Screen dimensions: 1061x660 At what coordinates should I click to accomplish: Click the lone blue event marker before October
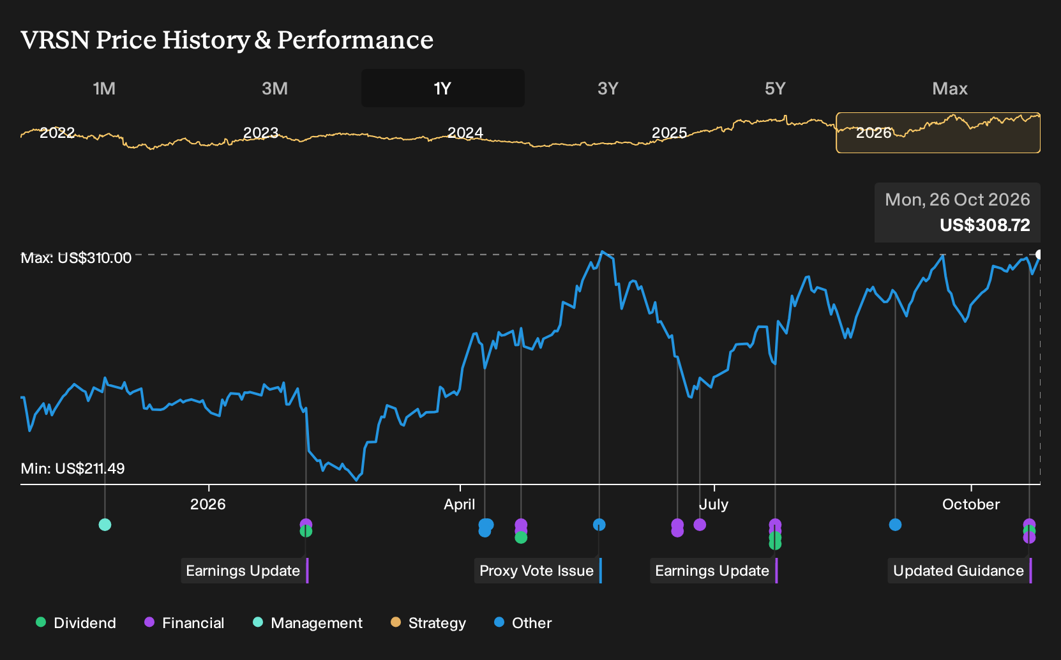(x=895, y=525)
